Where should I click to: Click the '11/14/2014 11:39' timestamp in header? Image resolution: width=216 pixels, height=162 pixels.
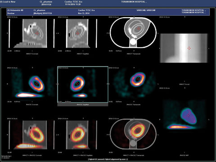pyautogui.click(x=73, y=4)
